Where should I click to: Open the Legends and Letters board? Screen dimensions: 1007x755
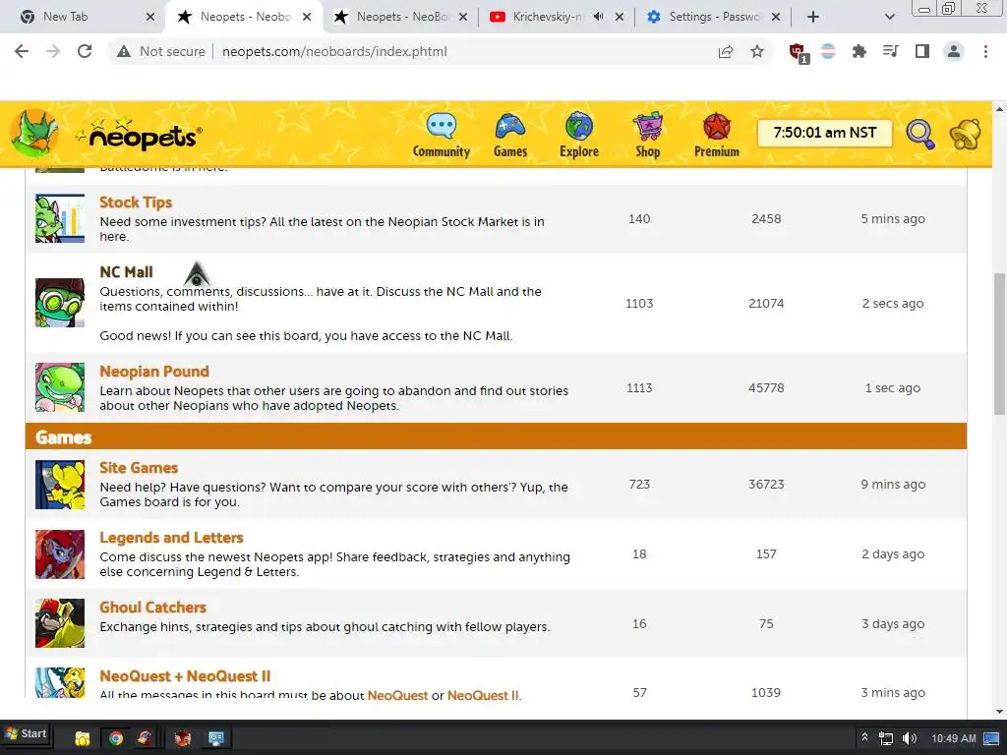pyautogui.click(x=171, y=538)
